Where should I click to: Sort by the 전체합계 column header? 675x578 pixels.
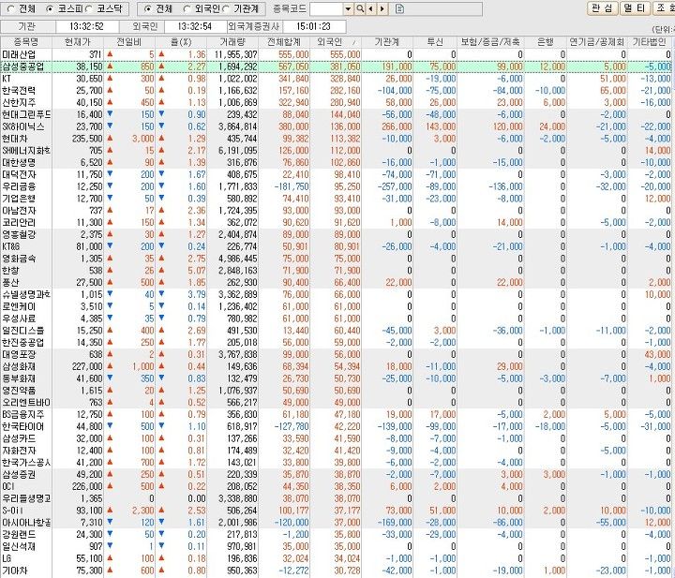[284, 42]
